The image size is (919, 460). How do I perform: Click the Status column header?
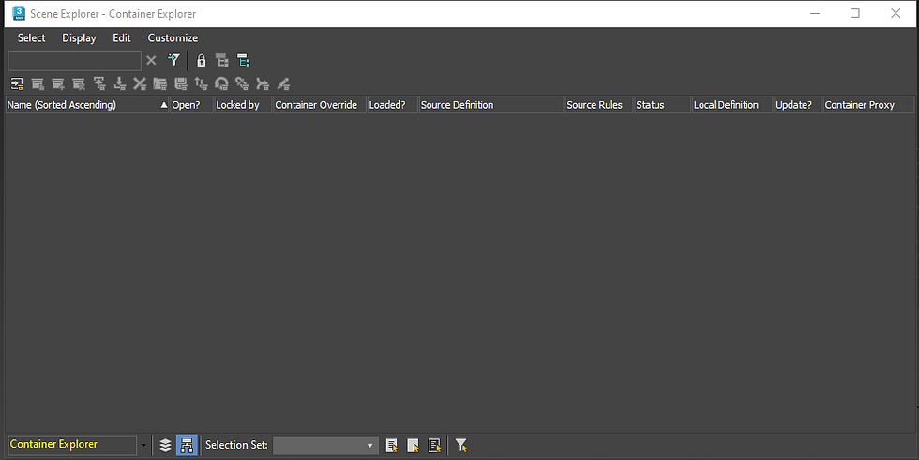[662, 105]
